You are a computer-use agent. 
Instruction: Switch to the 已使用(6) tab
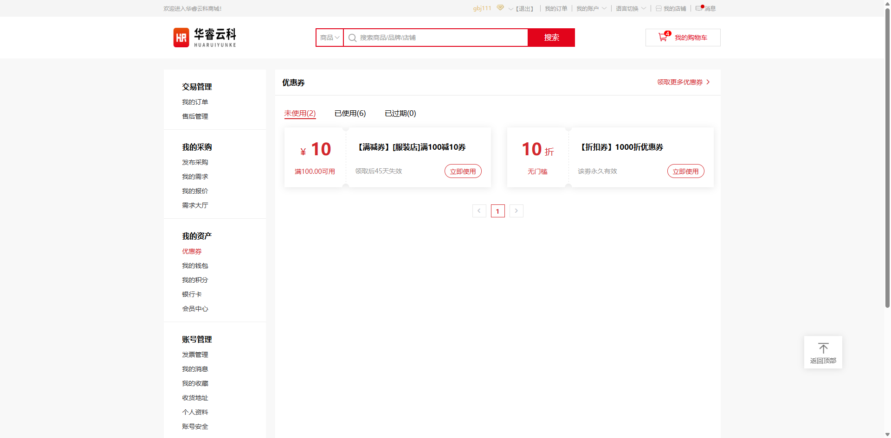pyautogui.click(x=350, y=114)
